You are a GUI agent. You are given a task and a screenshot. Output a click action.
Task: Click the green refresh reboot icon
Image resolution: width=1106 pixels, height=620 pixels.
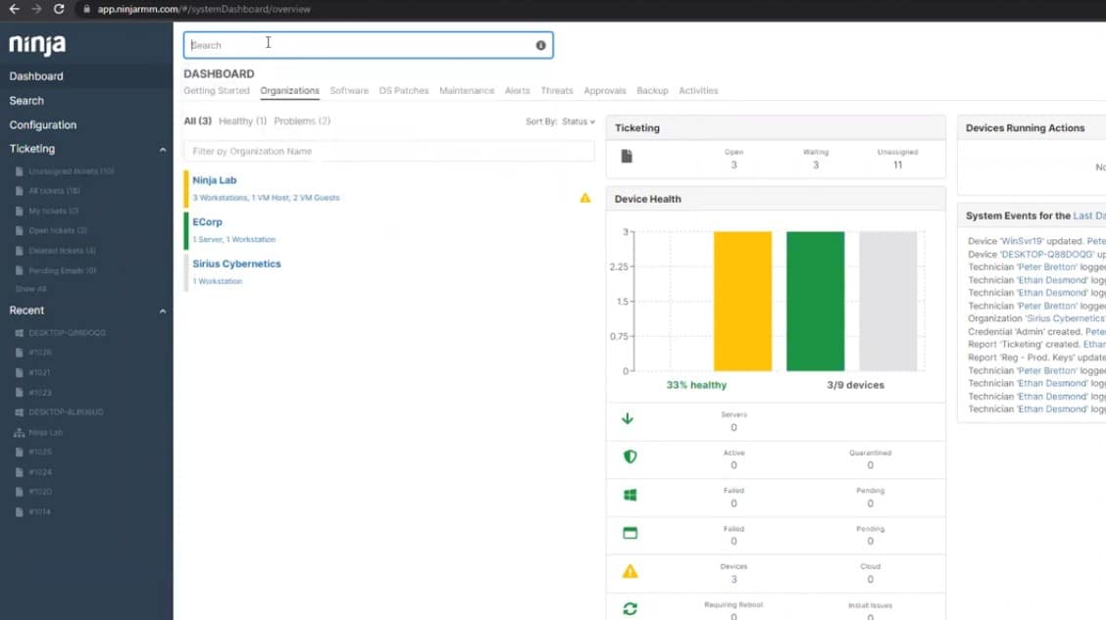point(629,608)
